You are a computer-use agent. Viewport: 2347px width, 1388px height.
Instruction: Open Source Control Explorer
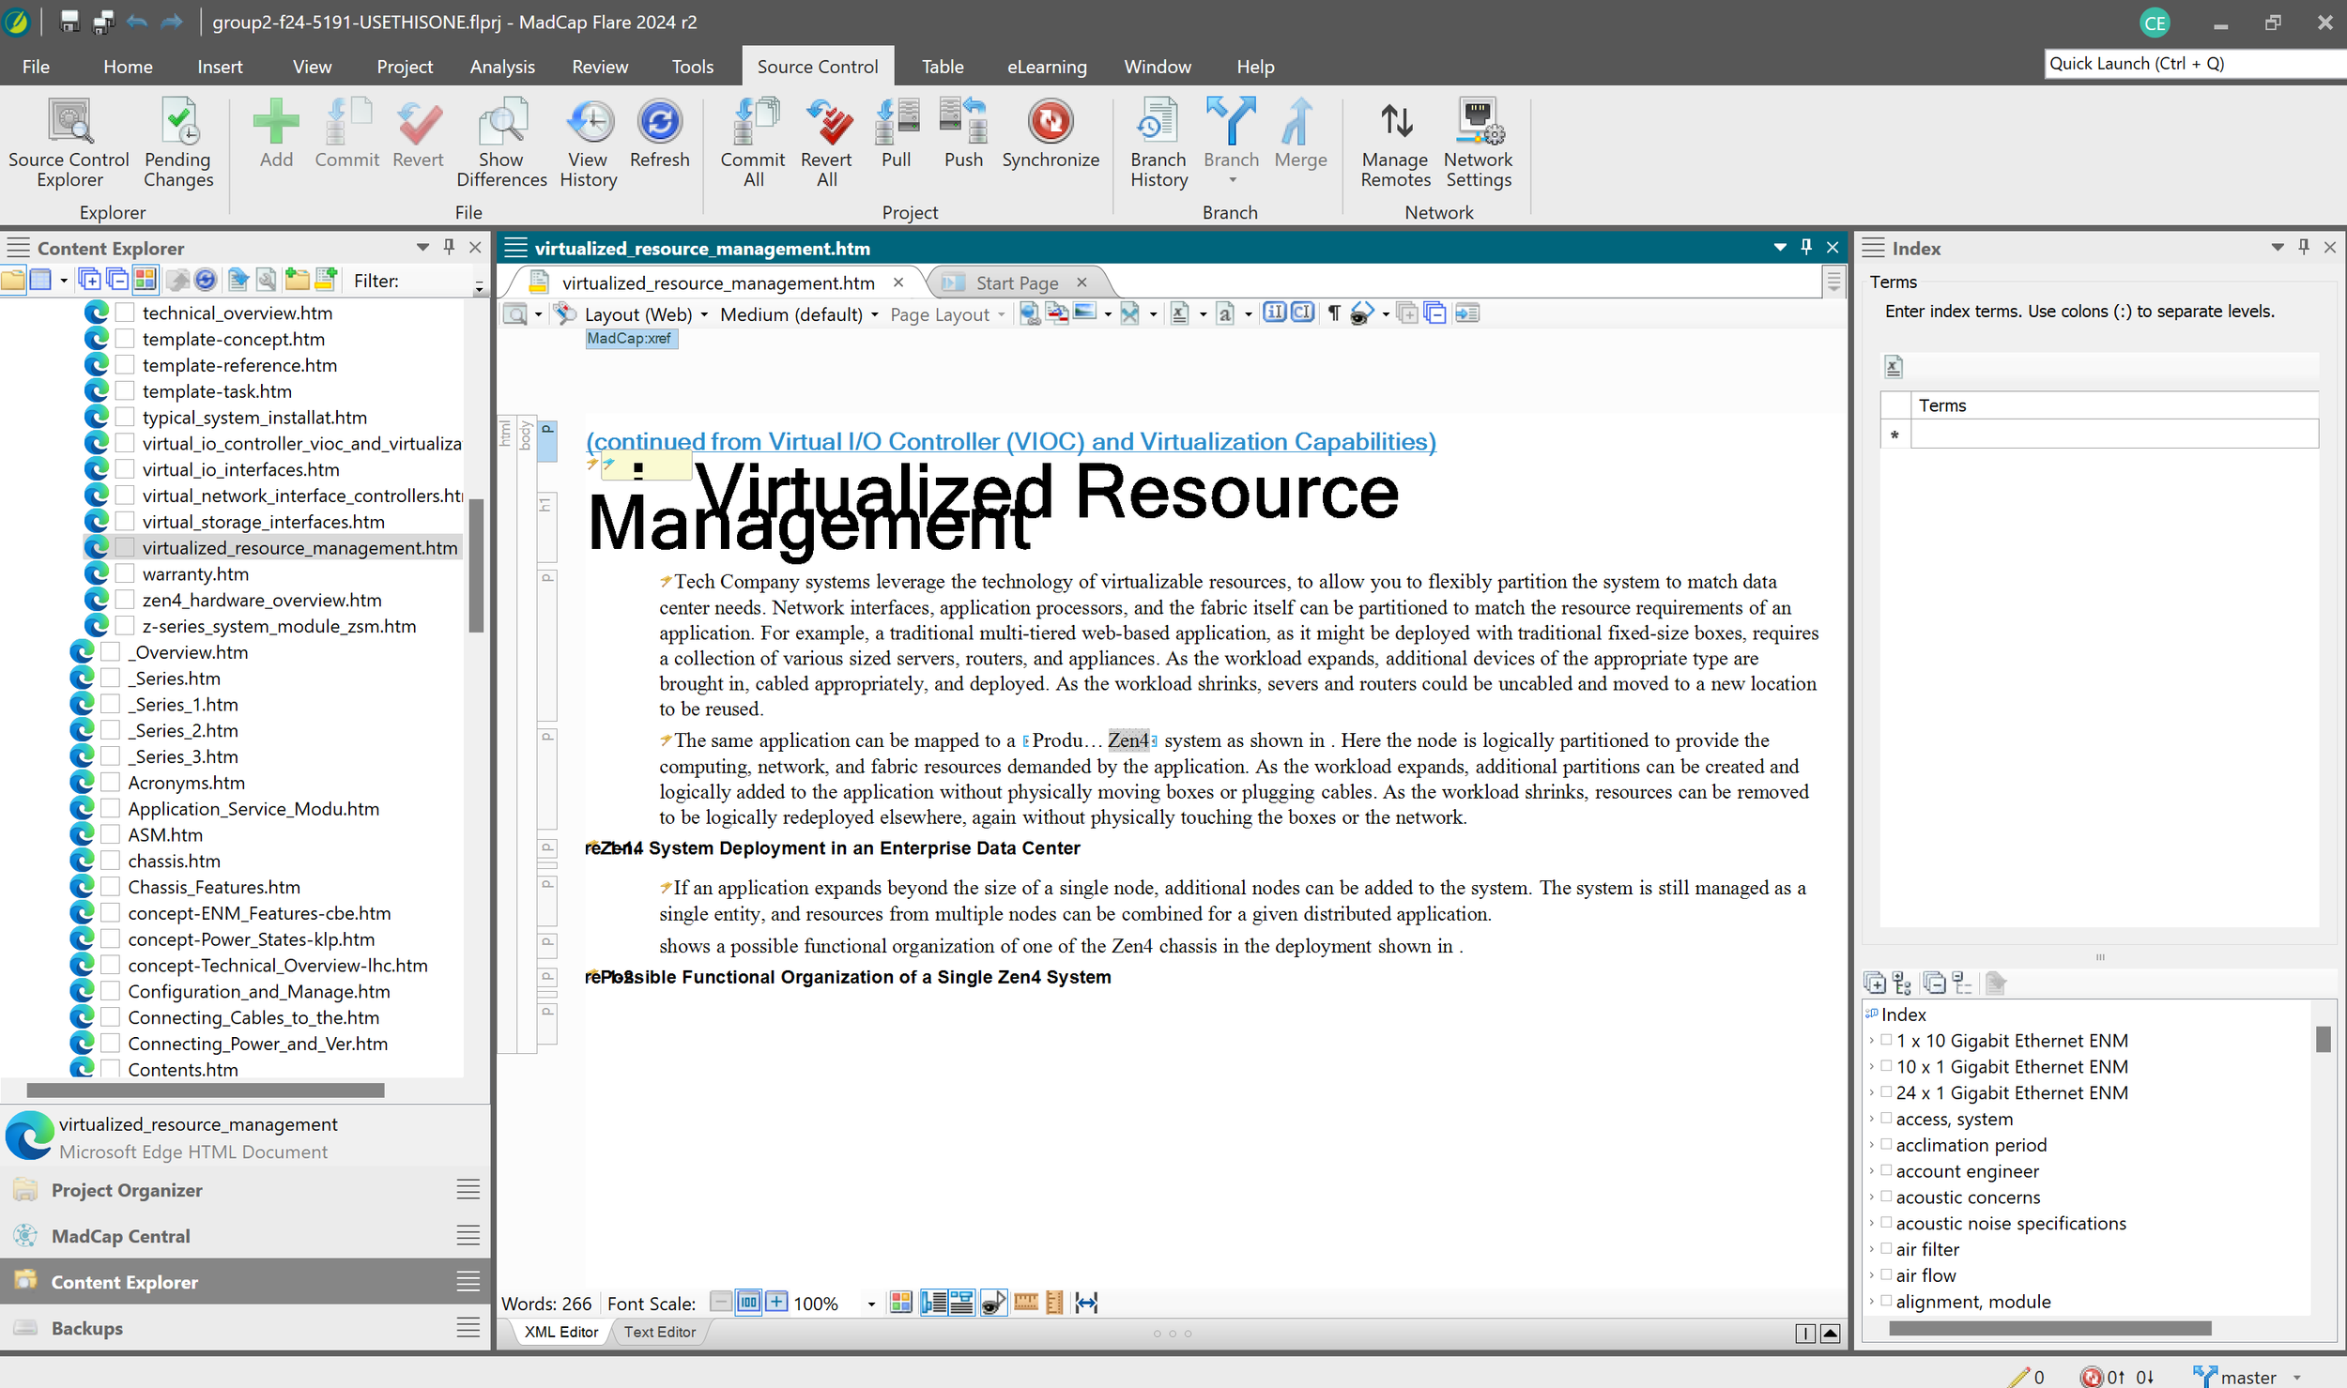click(x=69, y=144)
